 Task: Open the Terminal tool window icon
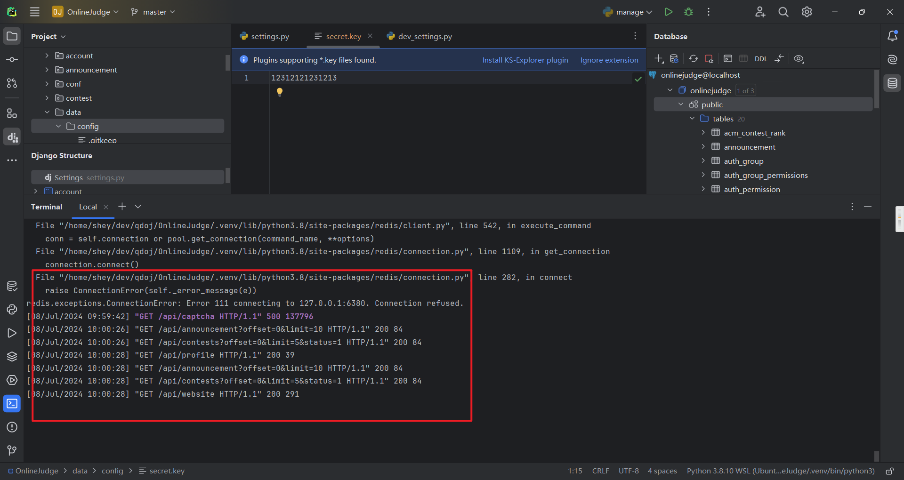coord(12,404)
